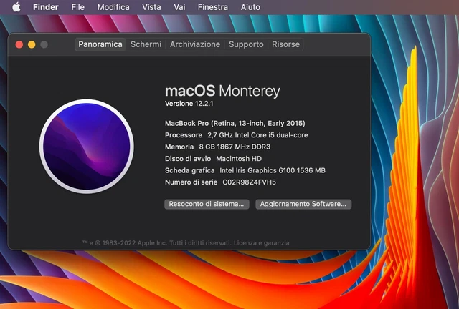Click the Scheda grafica label

click(x=189, y=170)
